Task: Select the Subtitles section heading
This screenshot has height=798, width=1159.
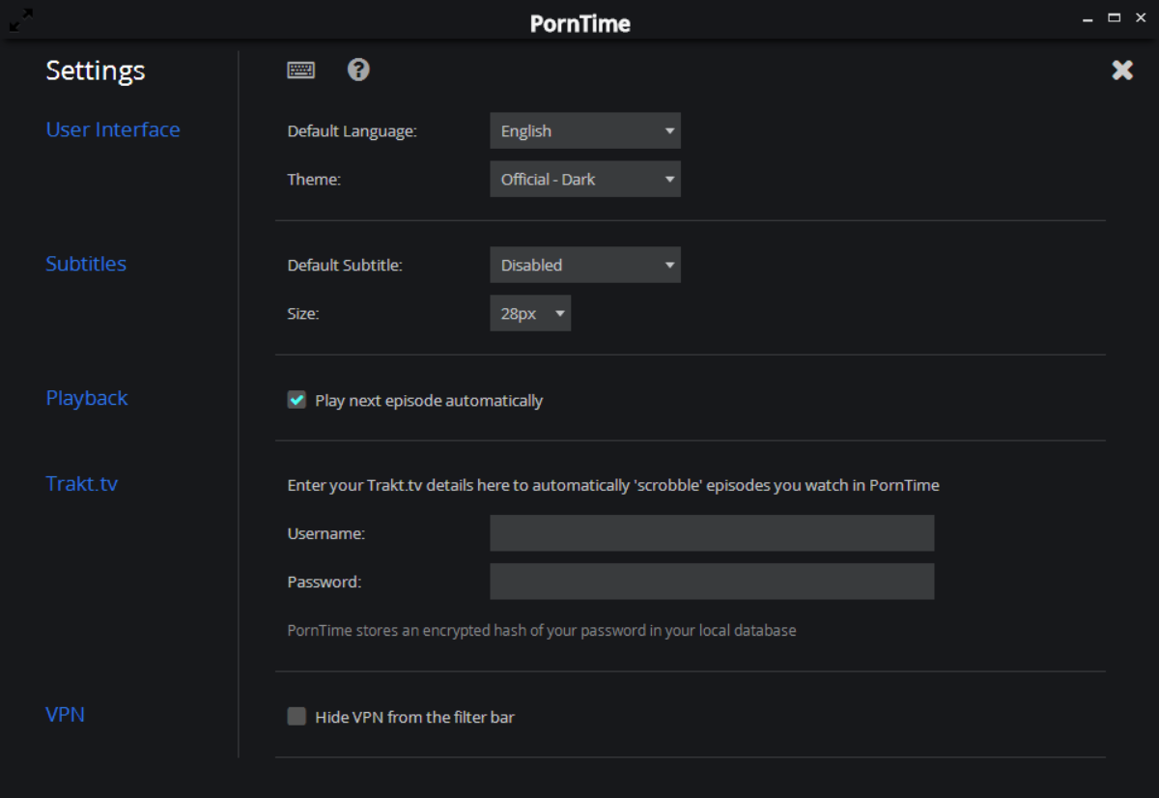Action: point(86,264)
